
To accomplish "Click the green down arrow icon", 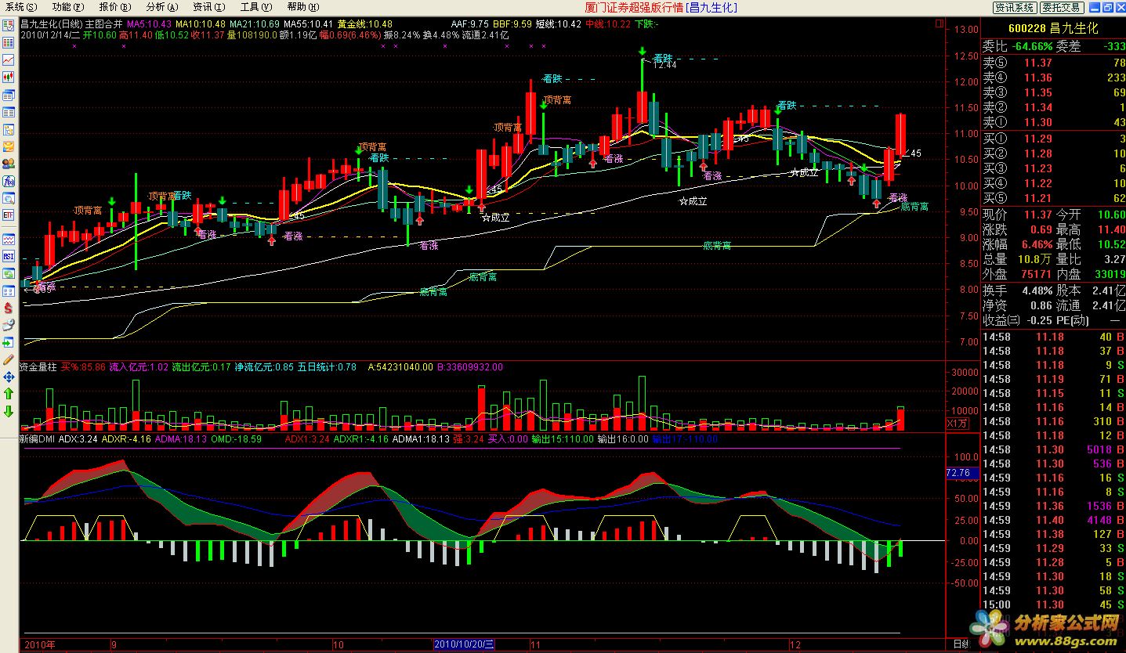I will [9, 411].
